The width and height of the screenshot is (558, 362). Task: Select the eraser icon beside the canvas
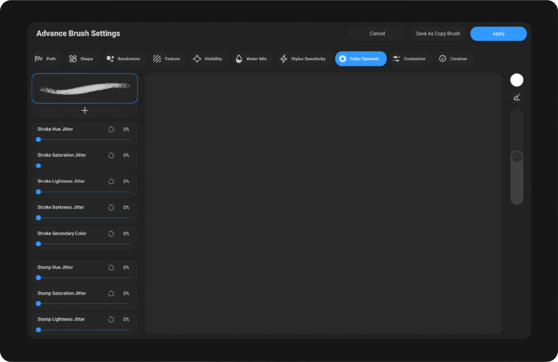(517, 97)
